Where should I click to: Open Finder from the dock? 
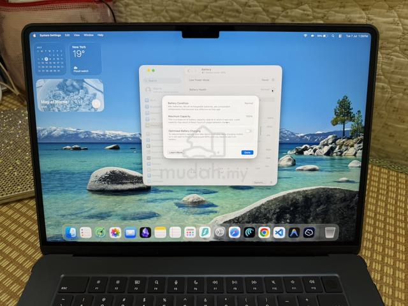pyautogui.click(x=71, y=232)
